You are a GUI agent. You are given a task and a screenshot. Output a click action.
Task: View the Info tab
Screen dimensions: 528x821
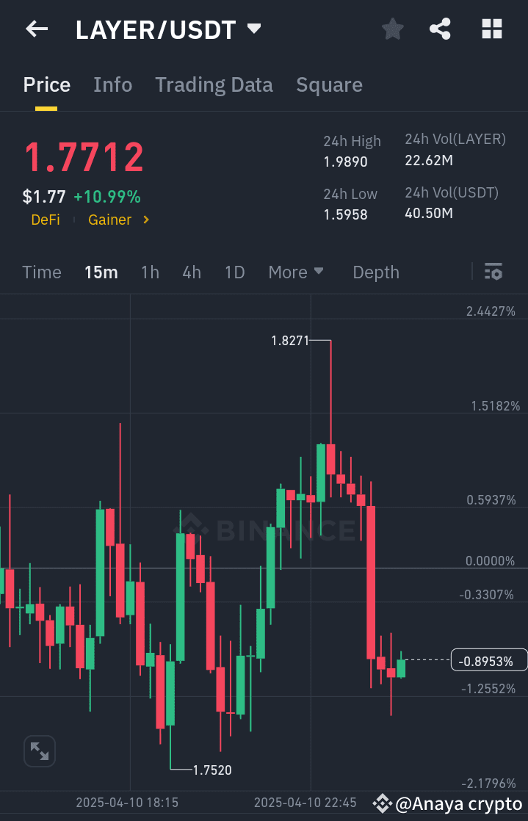(112, 84)
